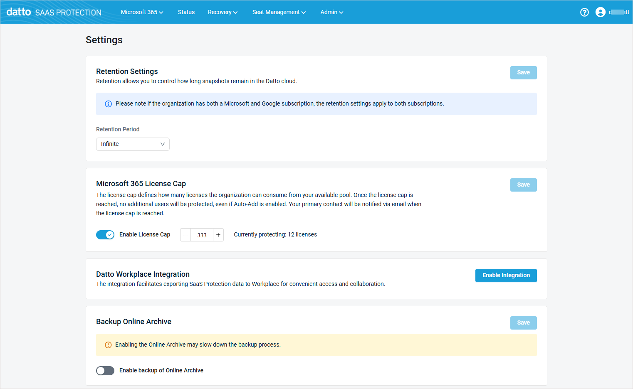The height and width of the screenshot is (389, 633).
Task: Disable the Enable License Cap toggle
Action: click(105, 235)
